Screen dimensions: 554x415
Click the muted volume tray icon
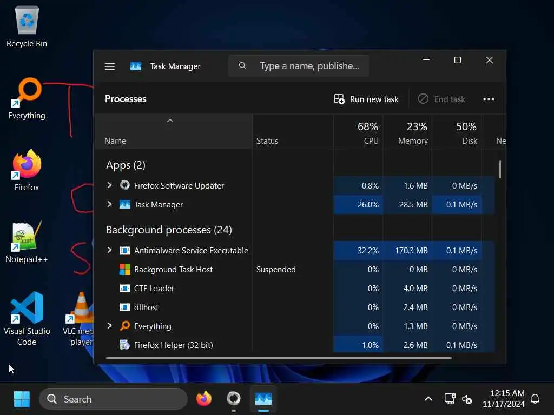coord(467,399)
